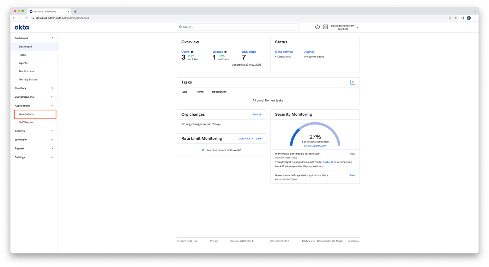489x267 pixels.
Task: Expand the Security sidebar section
Action: click(x=34, y=131)
